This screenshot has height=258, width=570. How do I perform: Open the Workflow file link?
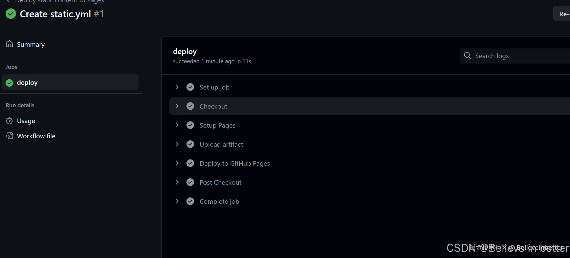tap(36, 136)
